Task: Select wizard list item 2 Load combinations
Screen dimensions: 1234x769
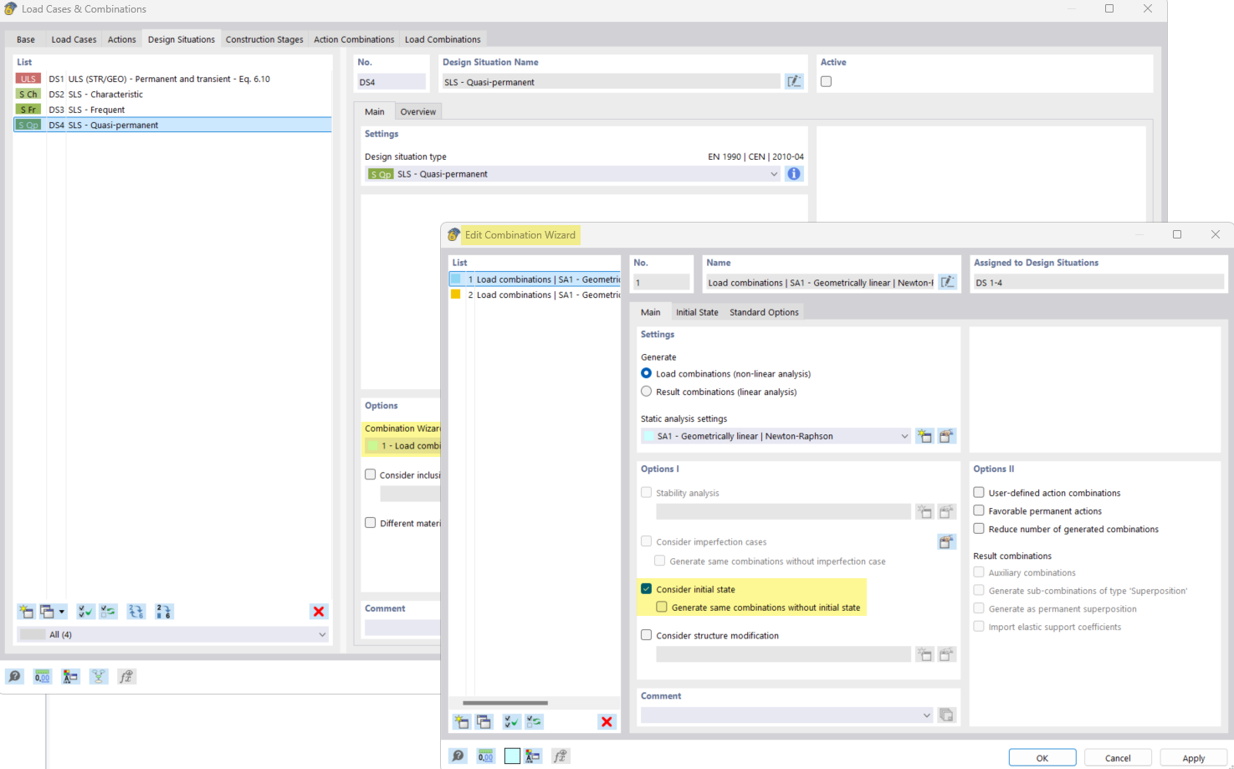Action: click(535, 295)
